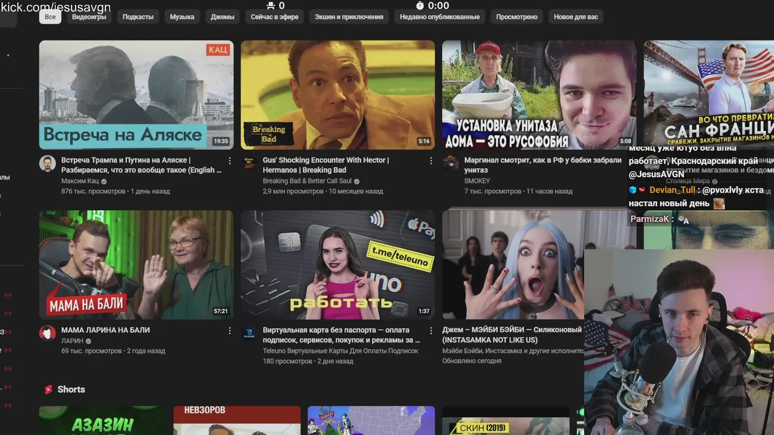Viewport: 774px width, 435px height.
Task: Select the "Подкасты" filter chip
Action: coord(138,17)
